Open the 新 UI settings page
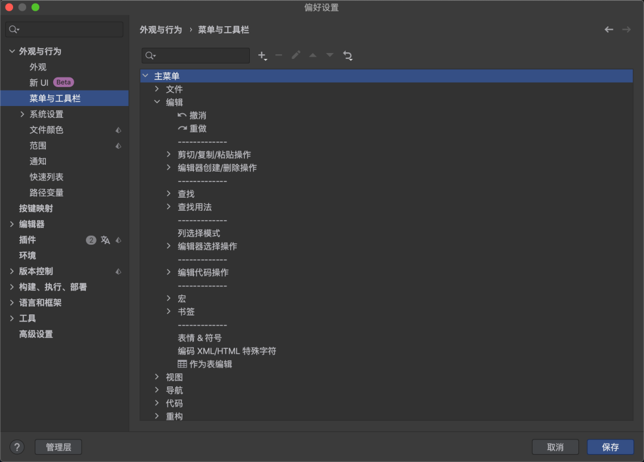 (x=39, y=82)
